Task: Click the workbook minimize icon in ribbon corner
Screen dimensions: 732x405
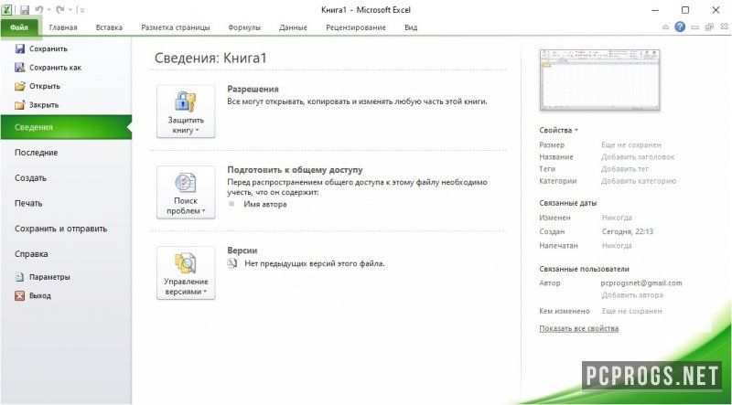Action: click(x=694, y=27)
